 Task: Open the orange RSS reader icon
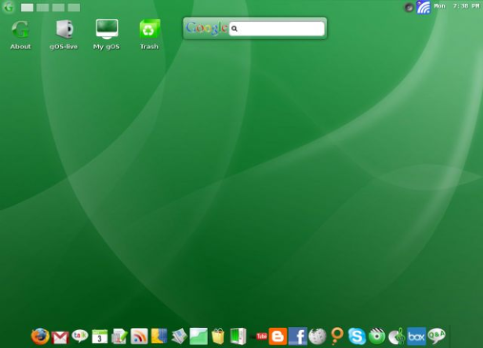[x=139, y=337]
